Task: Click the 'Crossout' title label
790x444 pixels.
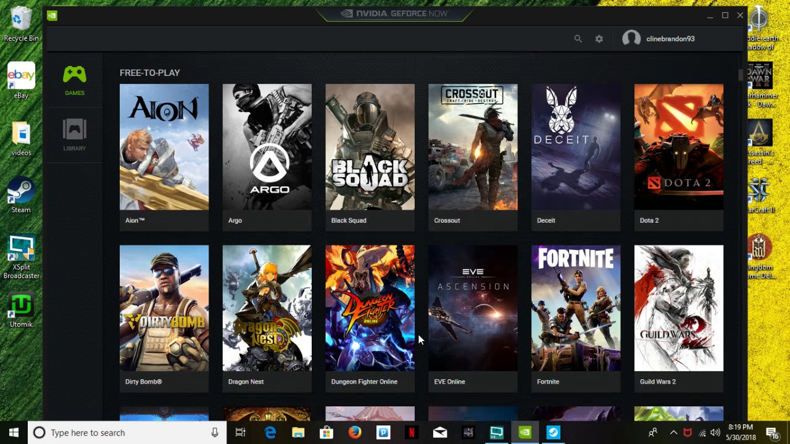Action: click(x=447, y=220)
